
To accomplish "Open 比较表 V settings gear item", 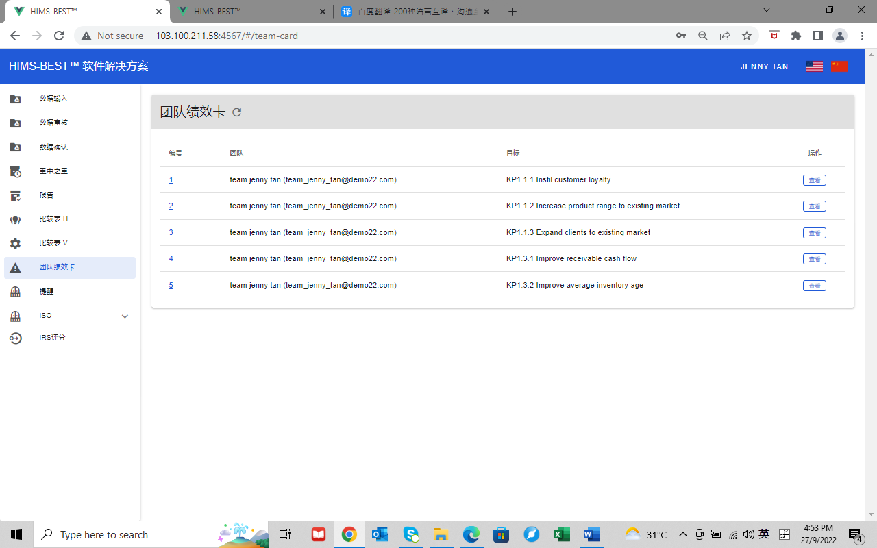I will click(x=53, y=243).
